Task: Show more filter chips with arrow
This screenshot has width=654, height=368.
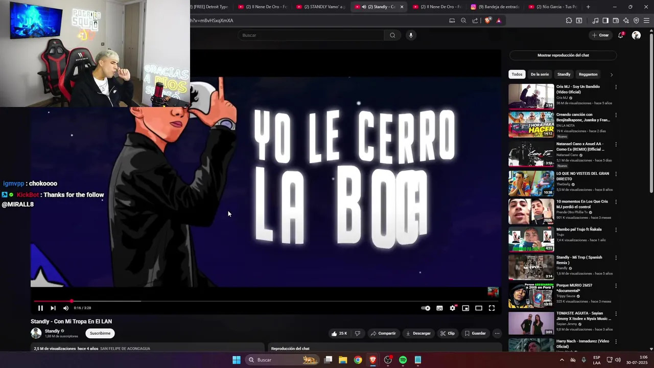Action: tap(612, 75)
